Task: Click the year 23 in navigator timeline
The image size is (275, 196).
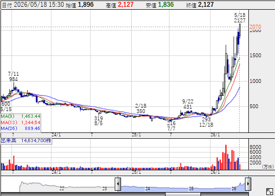Action: click(105, 189)
